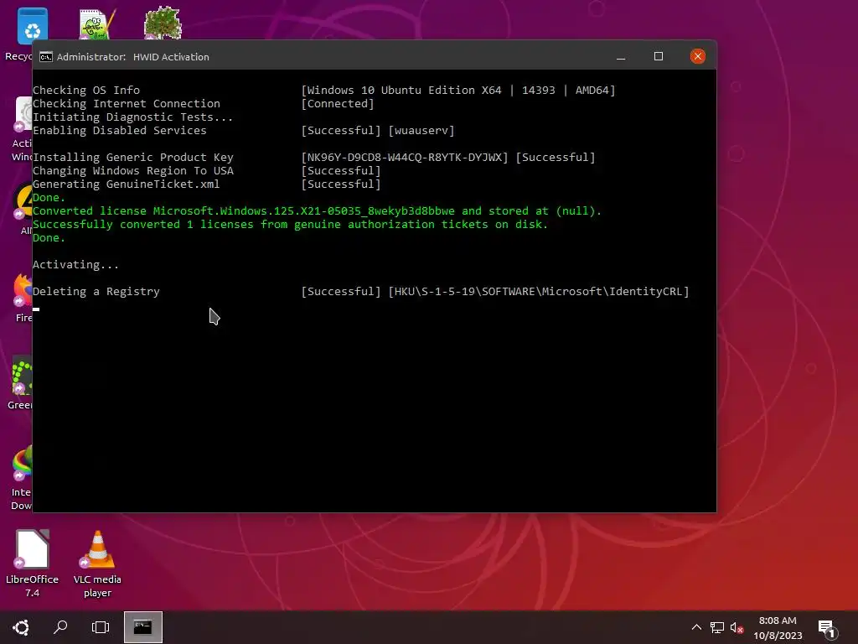Click 'Initiating Diagnostic Tests...' line
858x644 pixels.
[x=133, y=117]
